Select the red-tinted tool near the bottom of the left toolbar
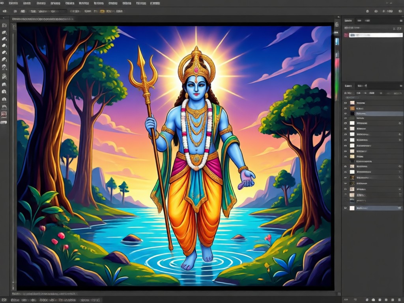Viewport: 404px width, 303px height. click(4, 114)
